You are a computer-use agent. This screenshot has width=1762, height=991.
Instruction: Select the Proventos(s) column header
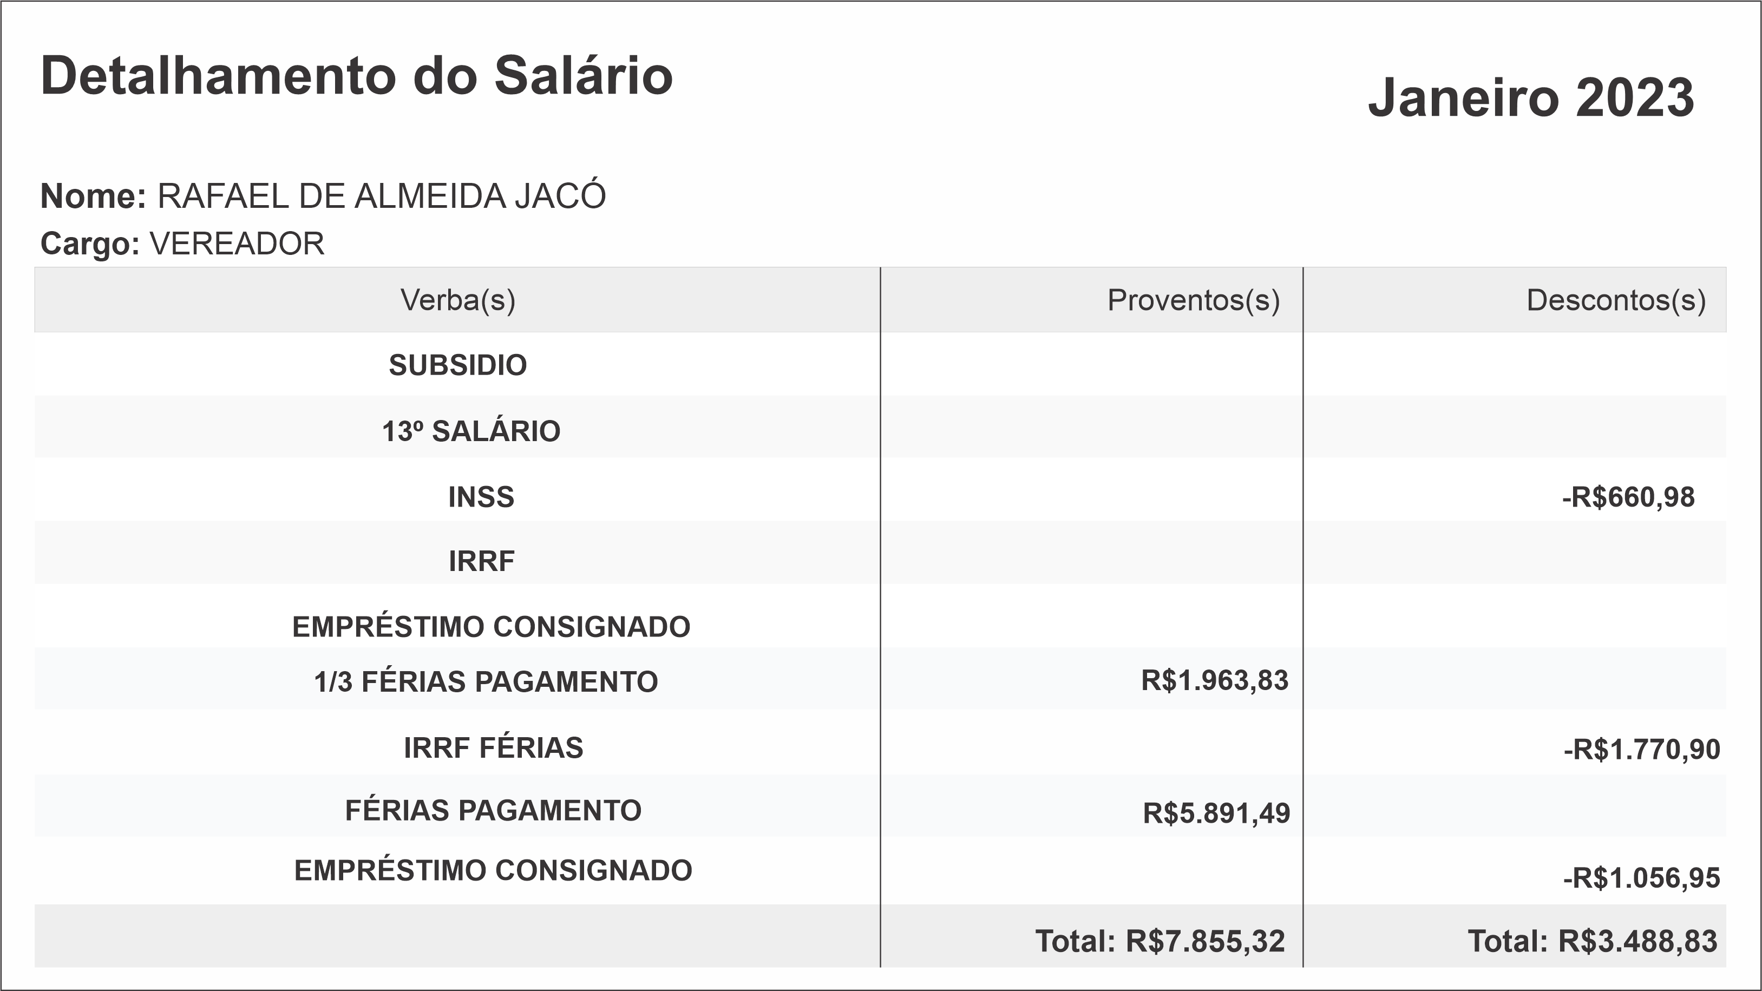pos(1193,300)
